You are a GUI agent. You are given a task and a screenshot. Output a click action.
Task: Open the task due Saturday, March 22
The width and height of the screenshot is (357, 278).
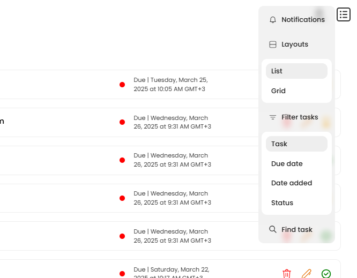[x=170, y=269]
